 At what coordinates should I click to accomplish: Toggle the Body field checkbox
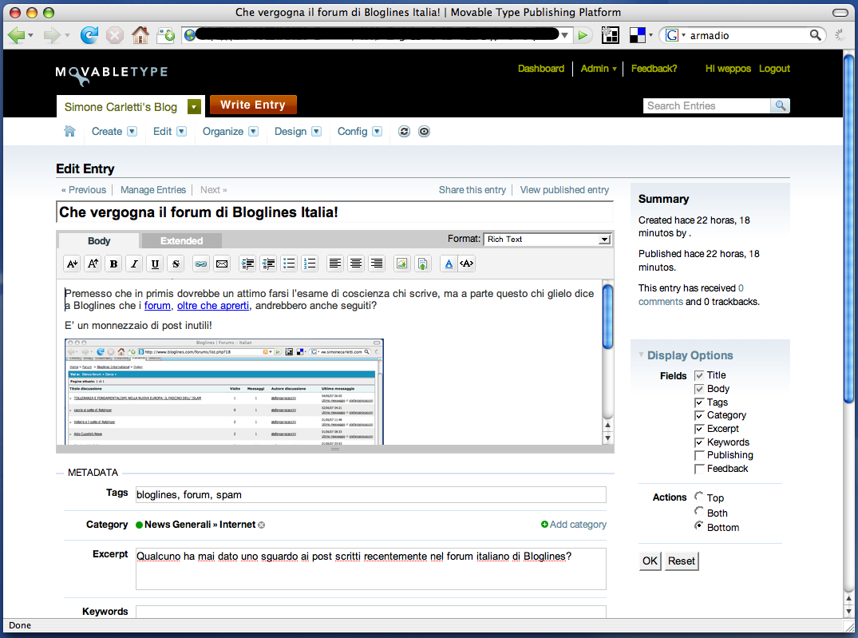pyautogui.click(x=698, y=389)
